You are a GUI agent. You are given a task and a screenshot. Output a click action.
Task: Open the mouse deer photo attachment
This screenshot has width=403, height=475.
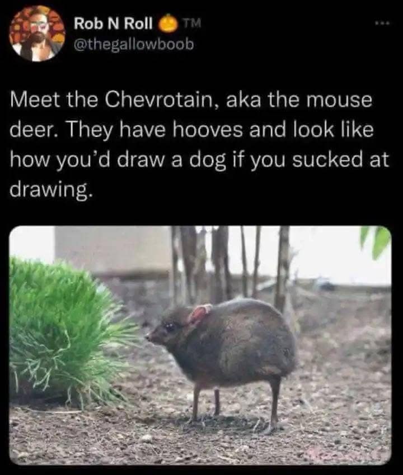[200, 345]
